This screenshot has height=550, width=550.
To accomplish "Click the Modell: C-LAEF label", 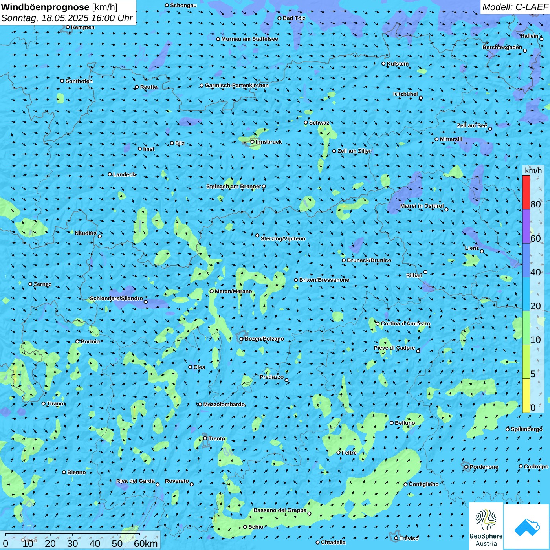I will tap(515, 7).
